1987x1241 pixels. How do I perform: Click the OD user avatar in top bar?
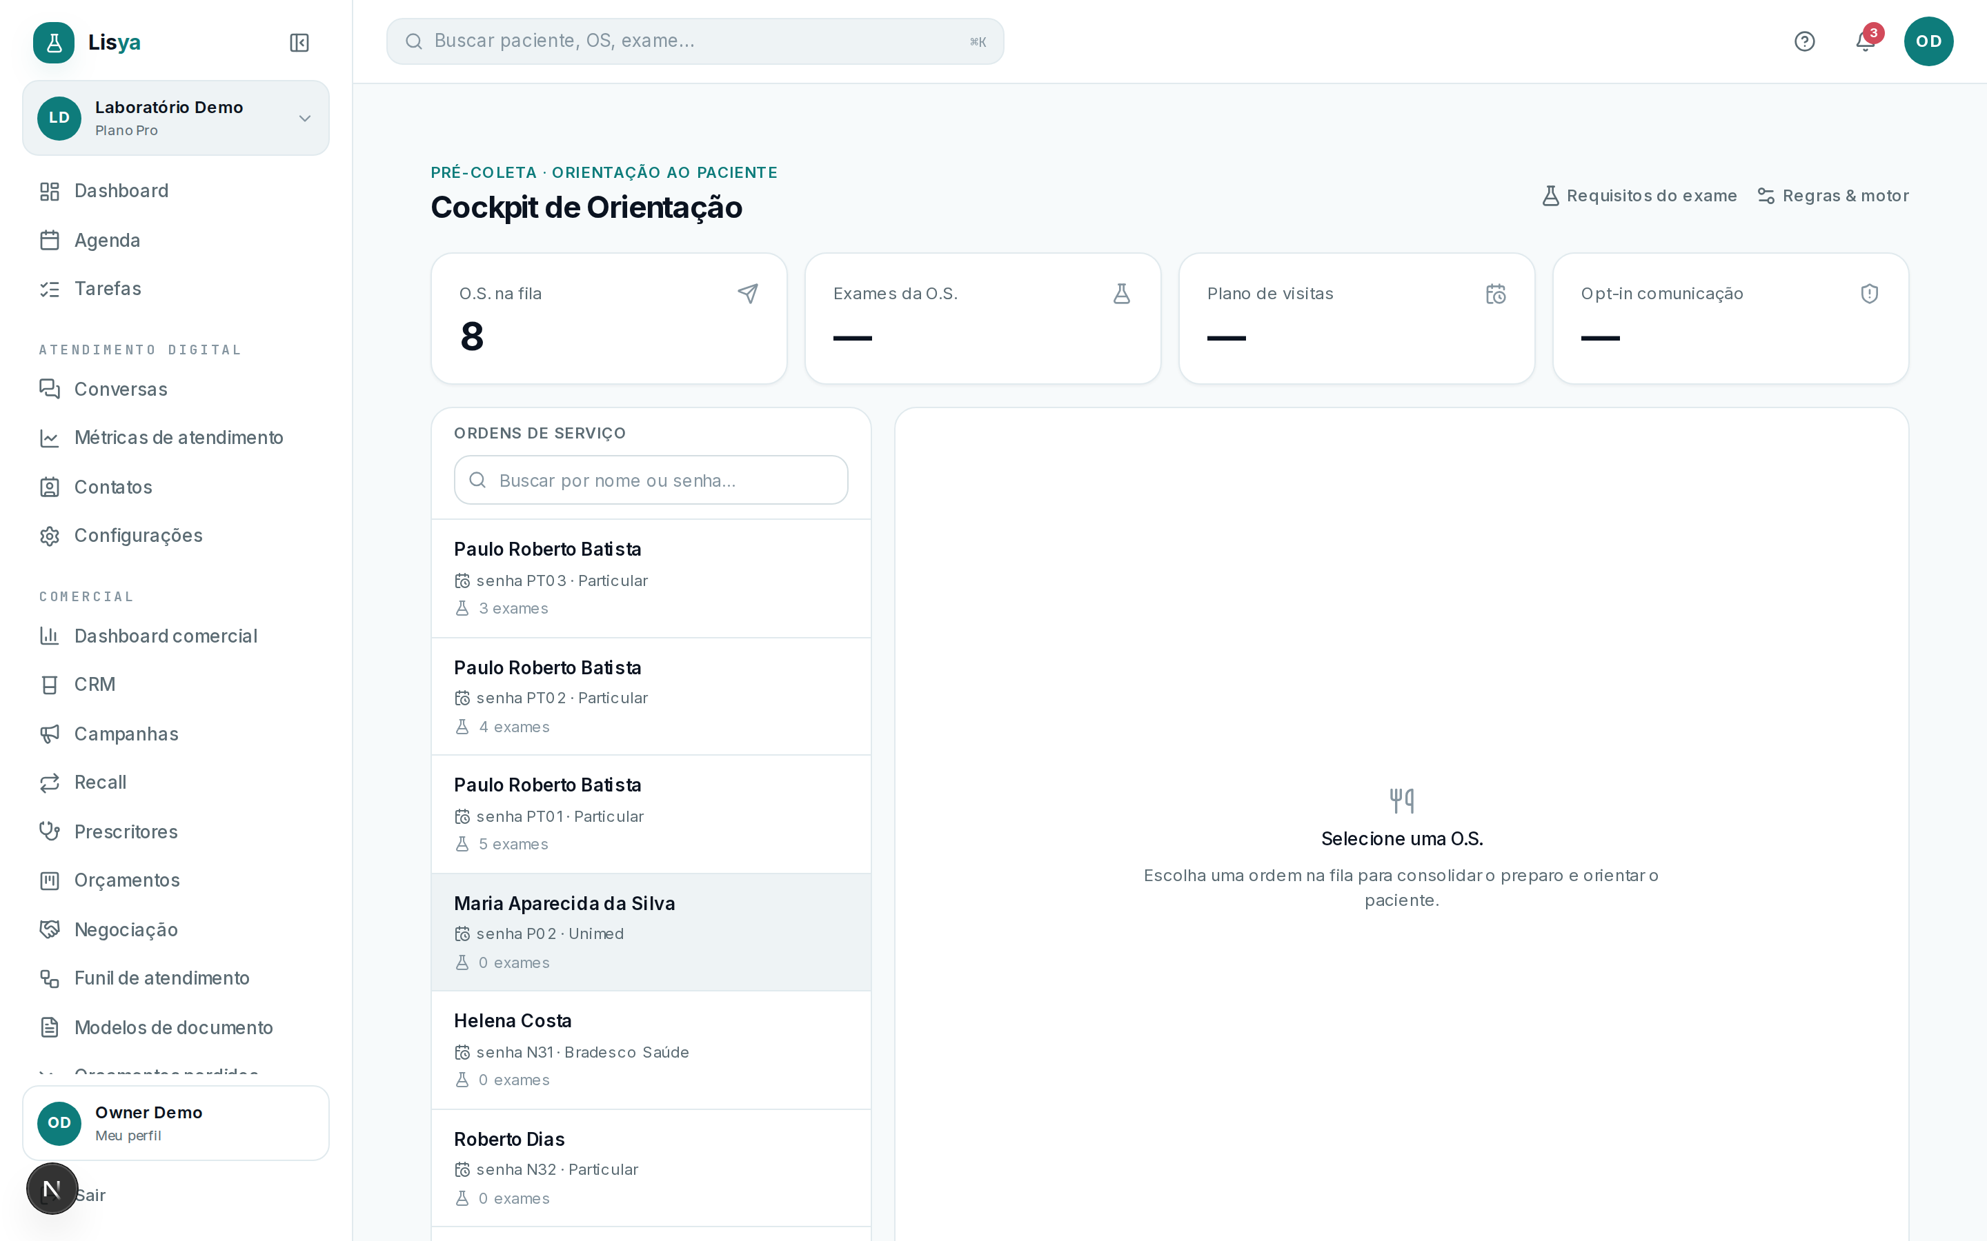pyautogui.click(x=1928, y=41)
